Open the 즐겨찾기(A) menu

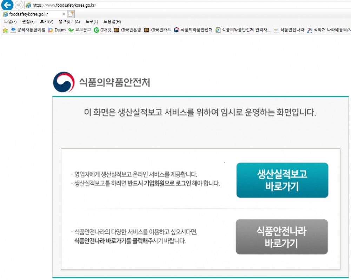tap(69, 21)
